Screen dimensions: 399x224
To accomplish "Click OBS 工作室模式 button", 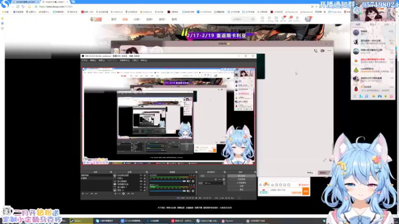I will pyautogui.click(x=241, y=183).
